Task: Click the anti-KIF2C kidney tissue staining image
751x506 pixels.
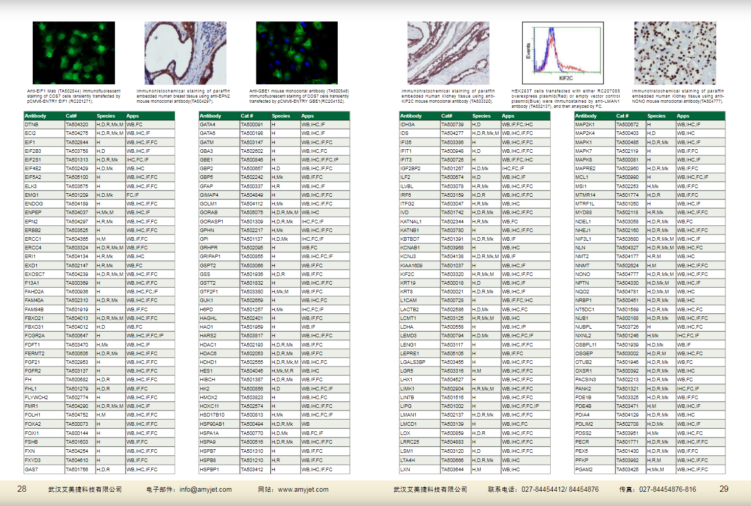Action: pyautogui.click(x=448, y=53)
